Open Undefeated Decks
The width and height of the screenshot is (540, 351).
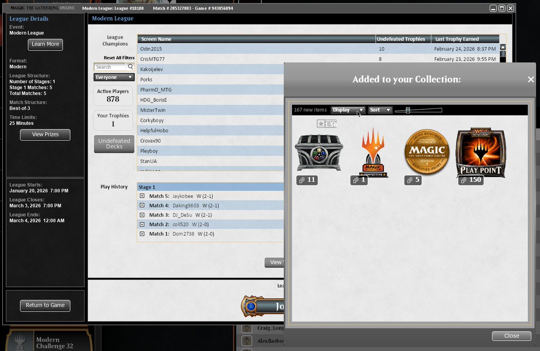[114, 144]
